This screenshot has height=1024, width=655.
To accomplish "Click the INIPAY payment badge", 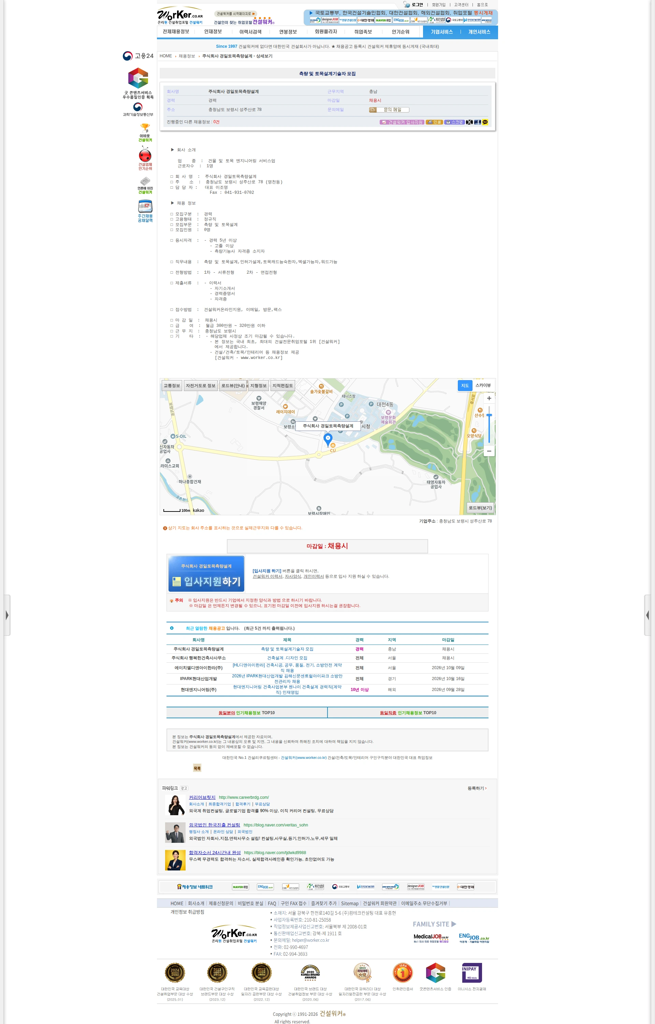I will (x=472, y=973).
